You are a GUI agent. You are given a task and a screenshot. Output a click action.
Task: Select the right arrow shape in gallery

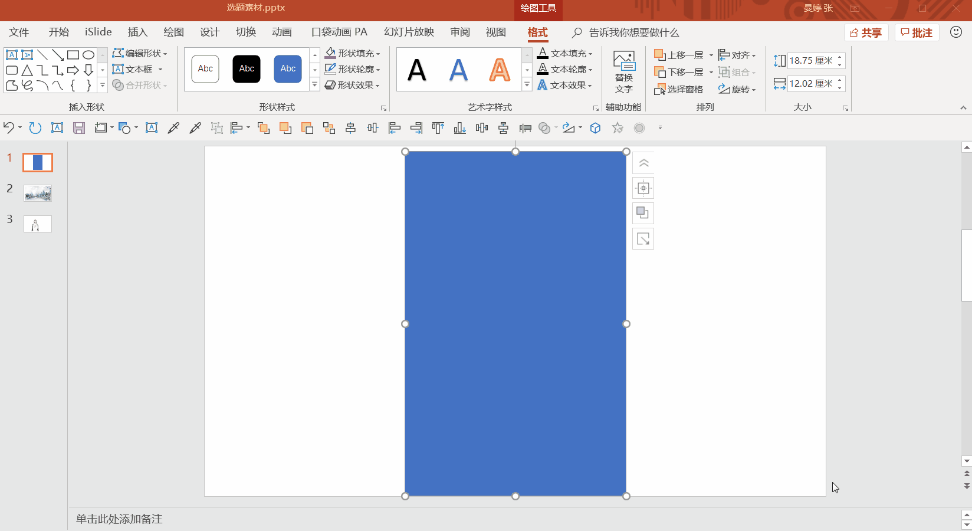pyautogui.click(x=73, y=70)
